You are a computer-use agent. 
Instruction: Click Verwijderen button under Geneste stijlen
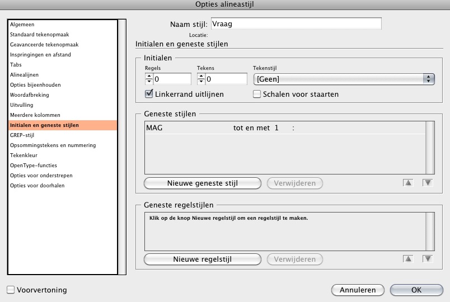click(x=295, y=183)
